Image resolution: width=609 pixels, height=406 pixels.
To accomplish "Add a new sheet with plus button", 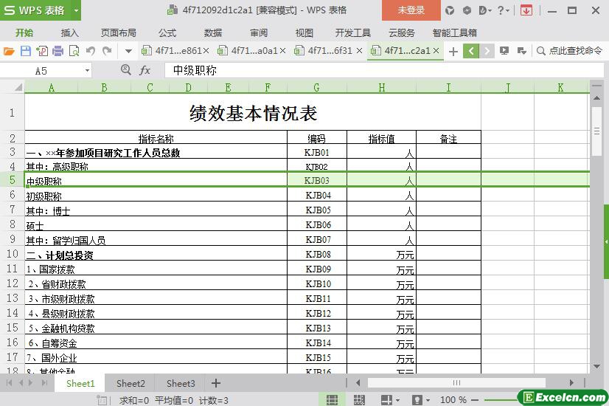I will [x=216, y=383].
